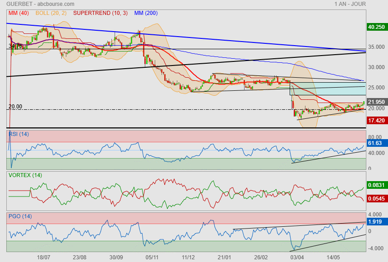Viewport: 388px width, 262px height.
Task: Click the 1 AN - JOUR period label
Action: [x=350, y=4]
